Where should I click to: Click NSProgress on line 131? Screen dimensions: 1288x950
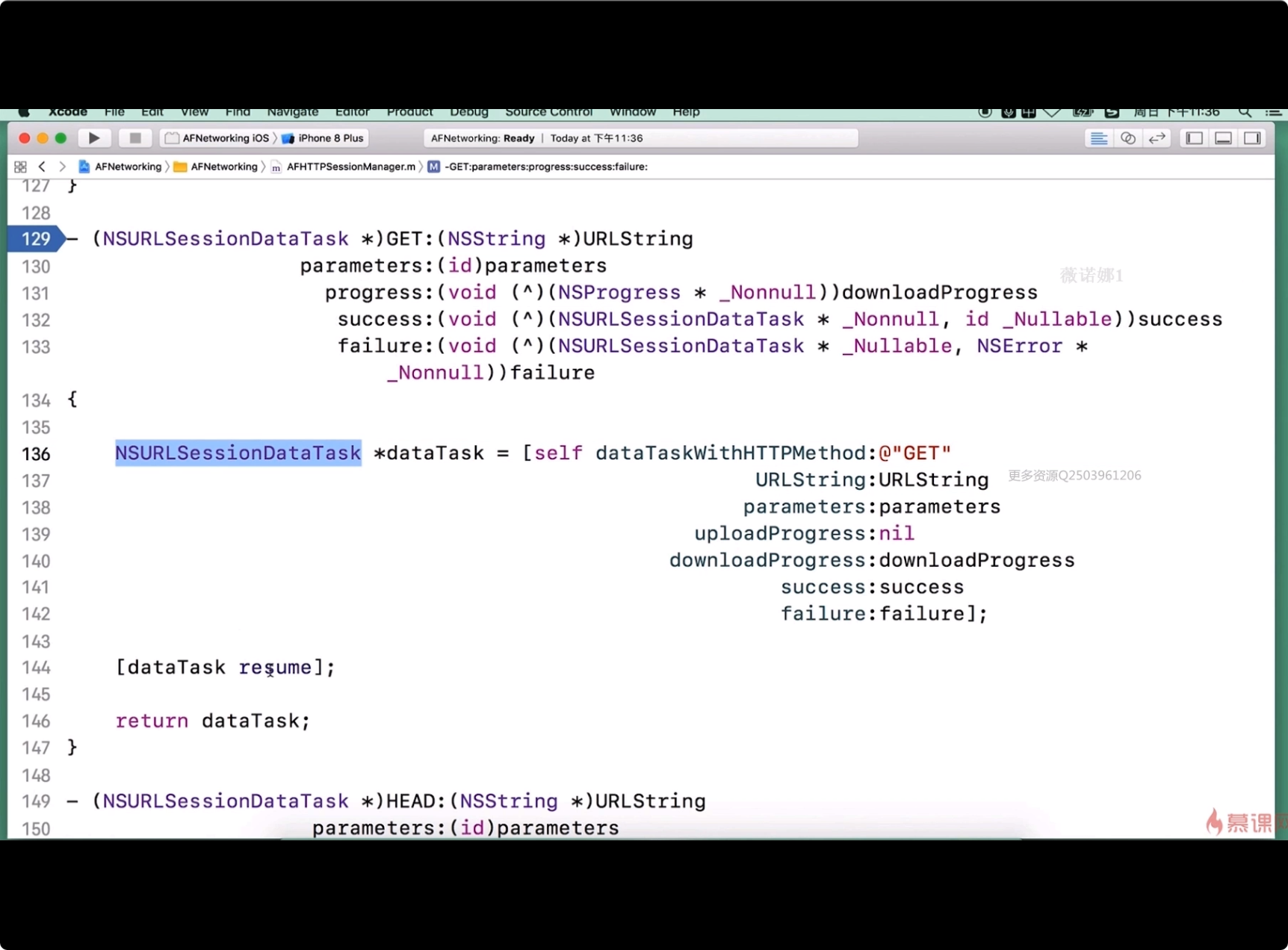click(619, 292)
